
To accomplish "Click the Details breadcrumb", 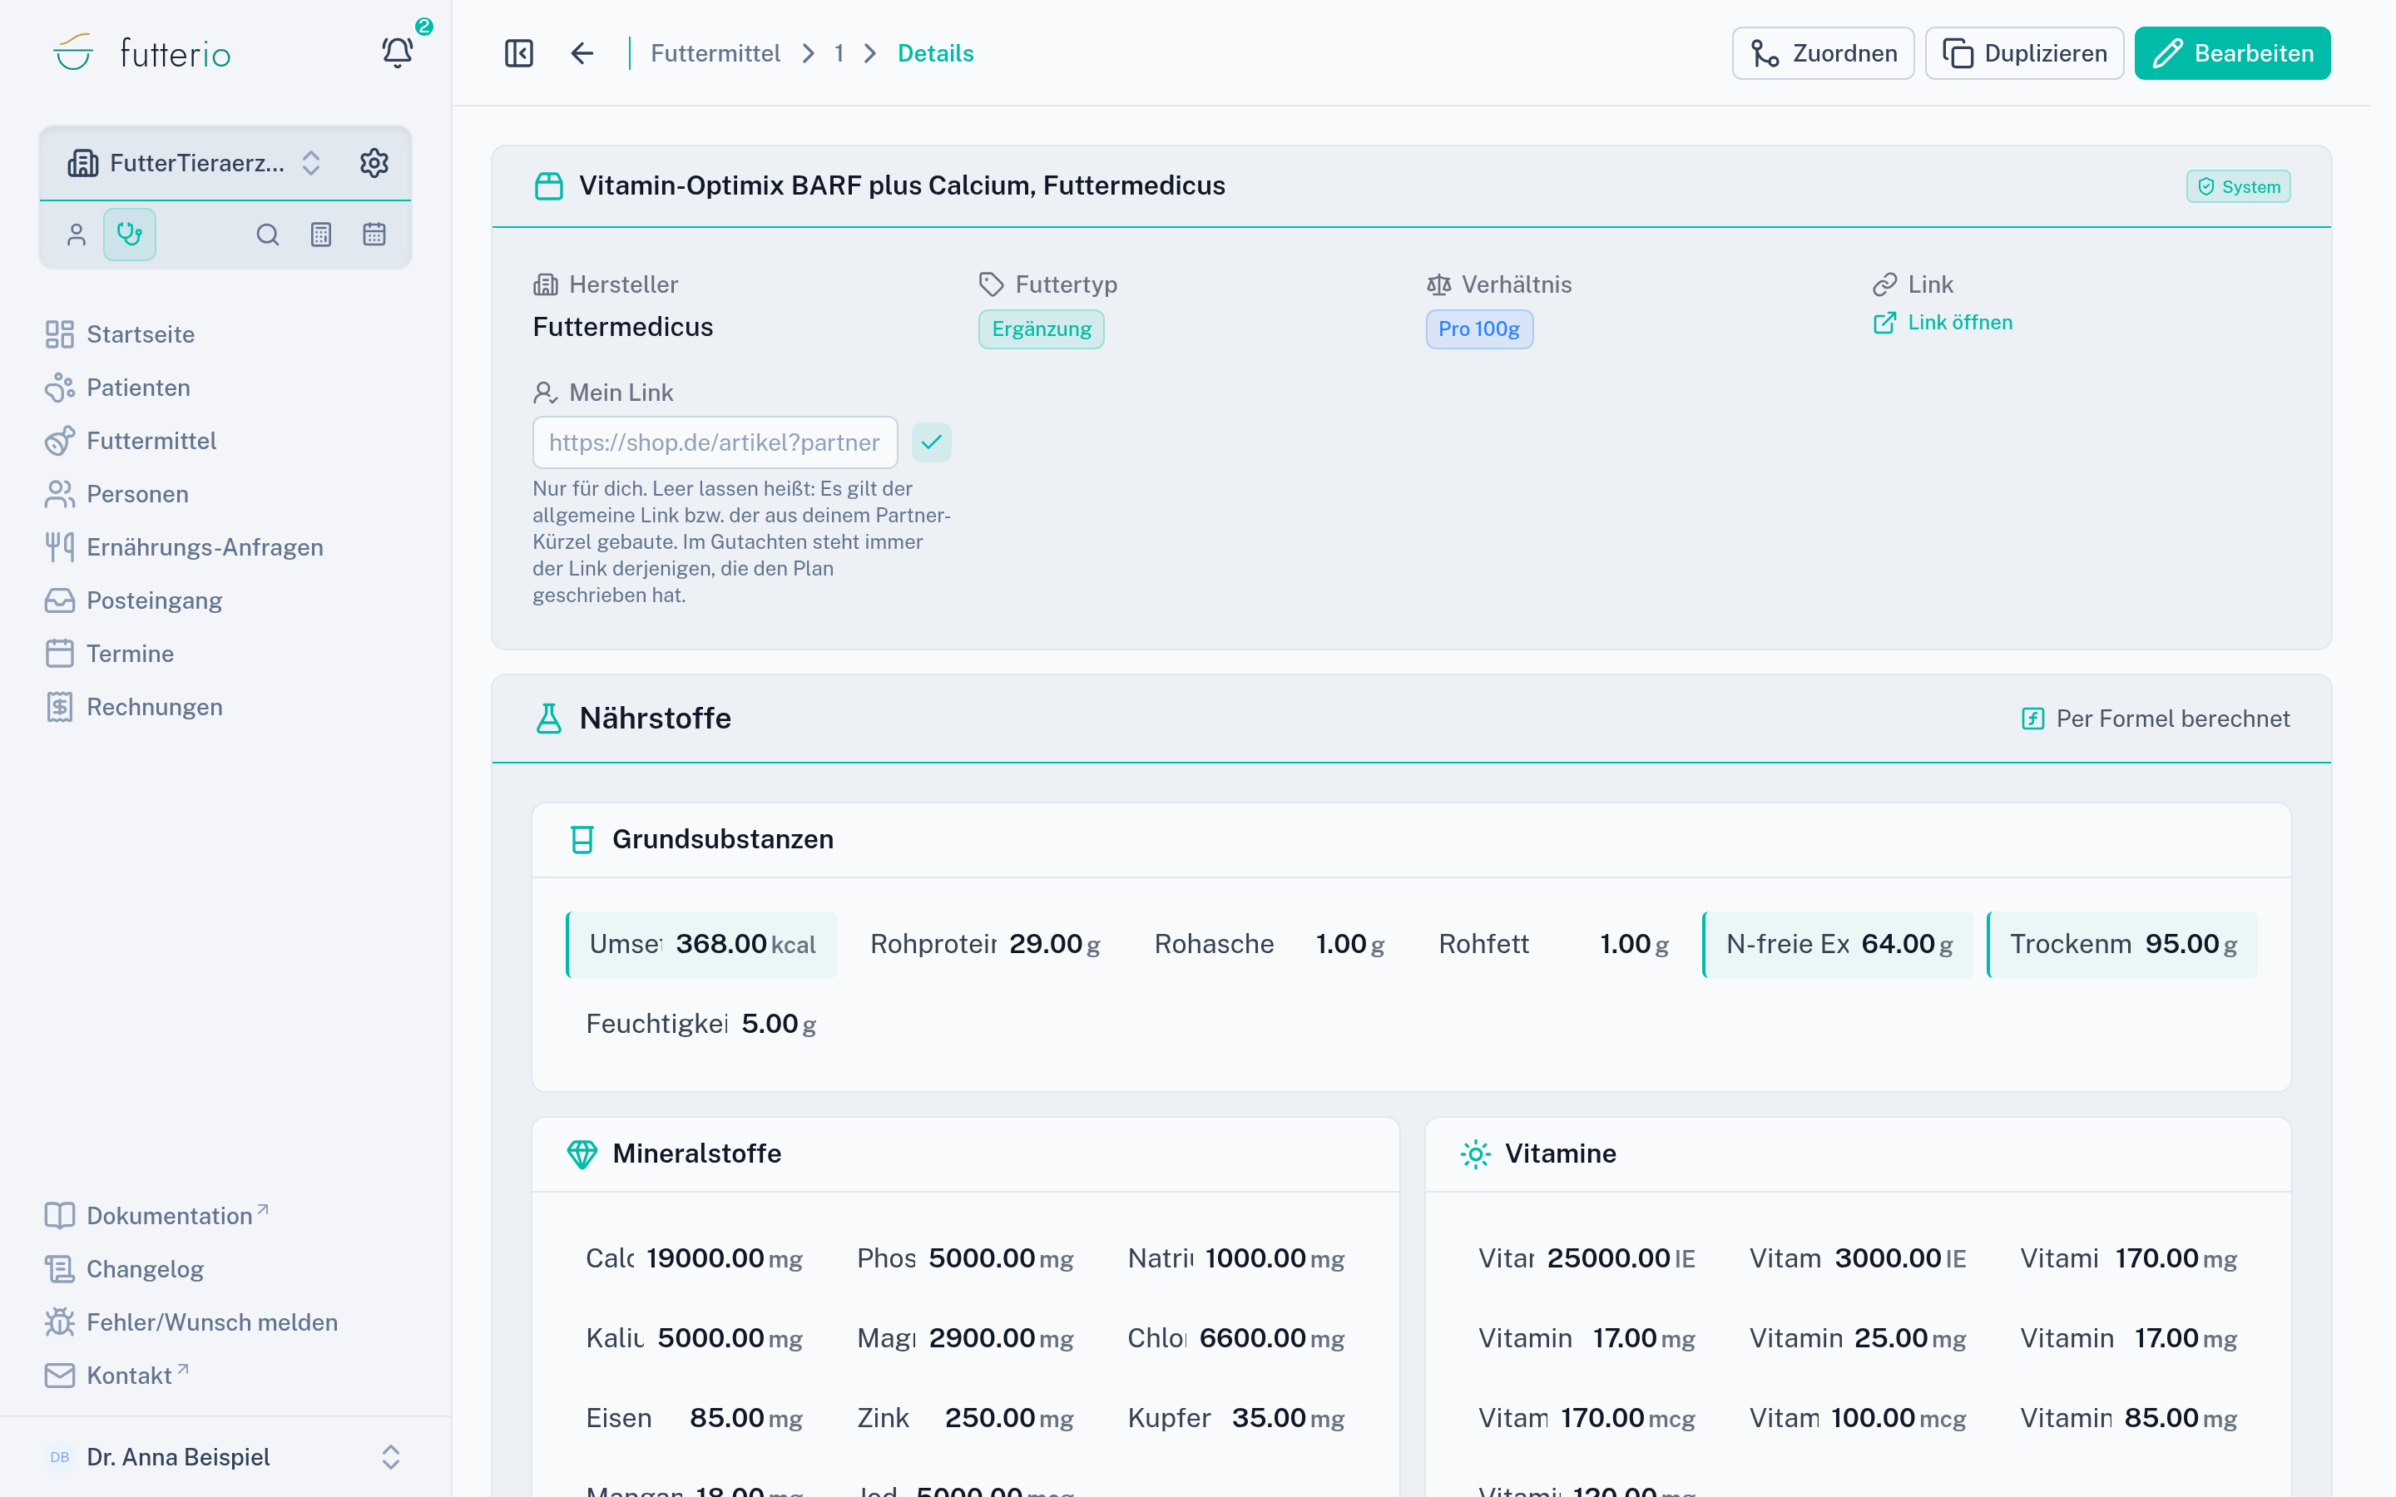I will pos(936,53).
